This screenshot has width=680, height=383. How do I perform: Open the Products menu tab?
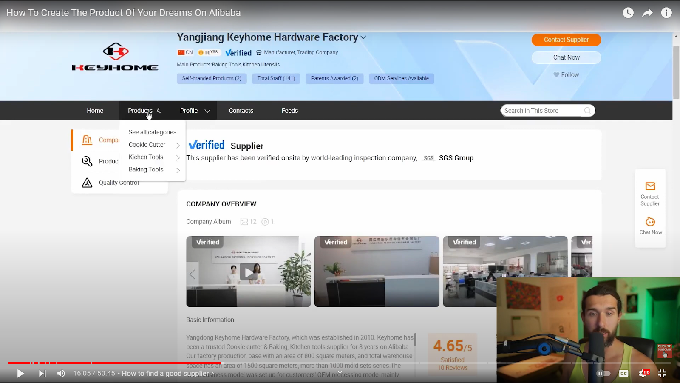[x=140, y=111]
